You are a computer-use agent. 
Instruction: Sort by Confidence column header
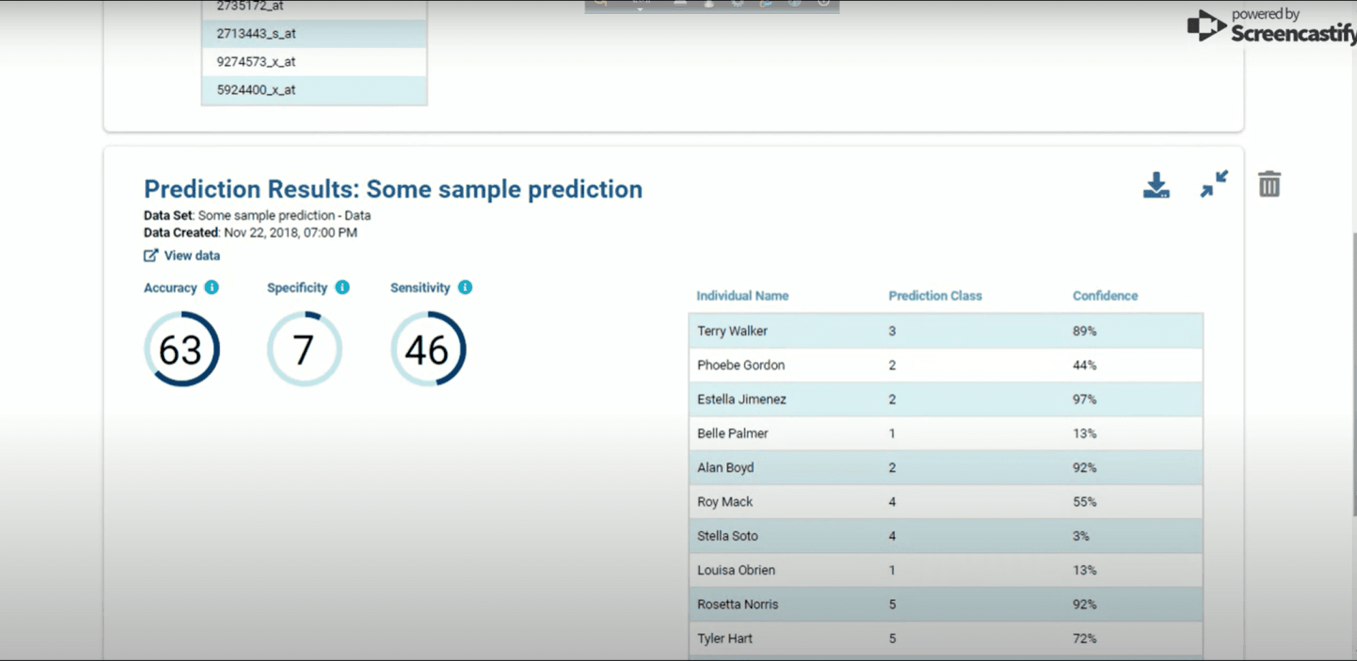click(1105, 295)
